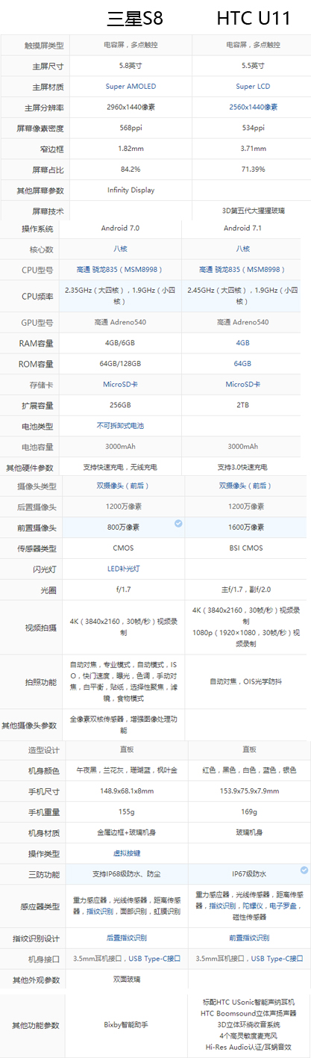Image resolution: width=311 pixels, height=1058 pixels.
Task: Select the 568ppi pixel density value
Action: (131, 128)
